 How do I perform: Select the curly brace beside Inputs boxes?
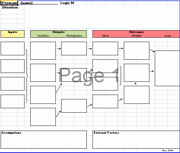[x=27, y=76]
